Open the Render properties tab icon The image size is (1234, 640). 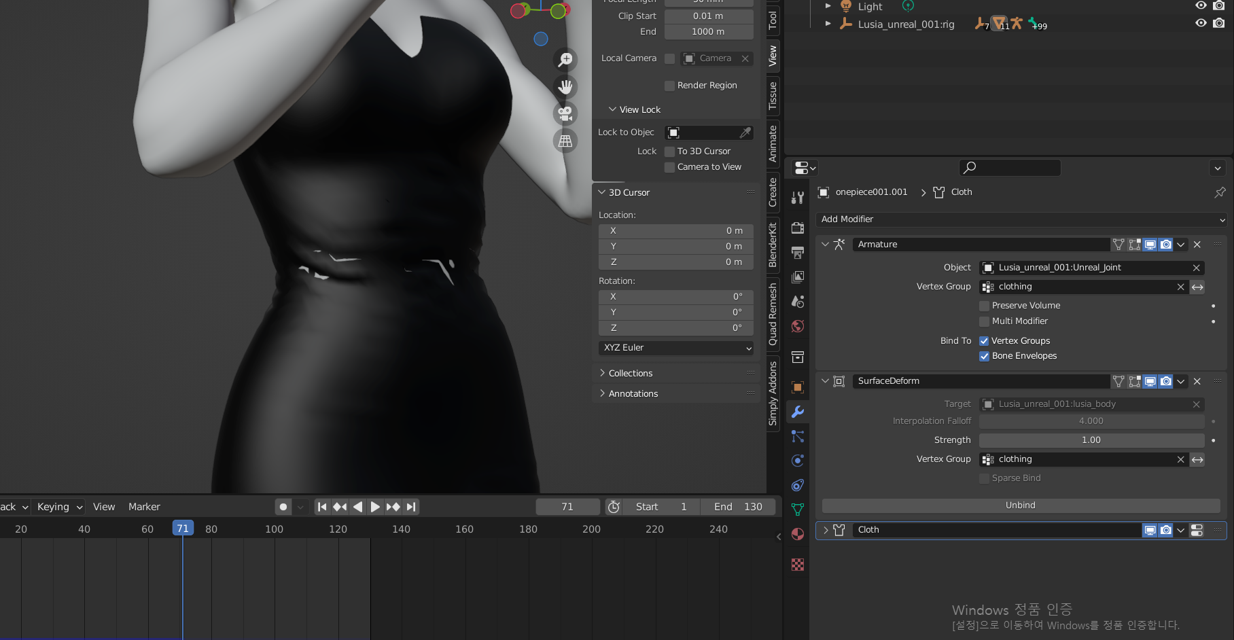(798, 228)
